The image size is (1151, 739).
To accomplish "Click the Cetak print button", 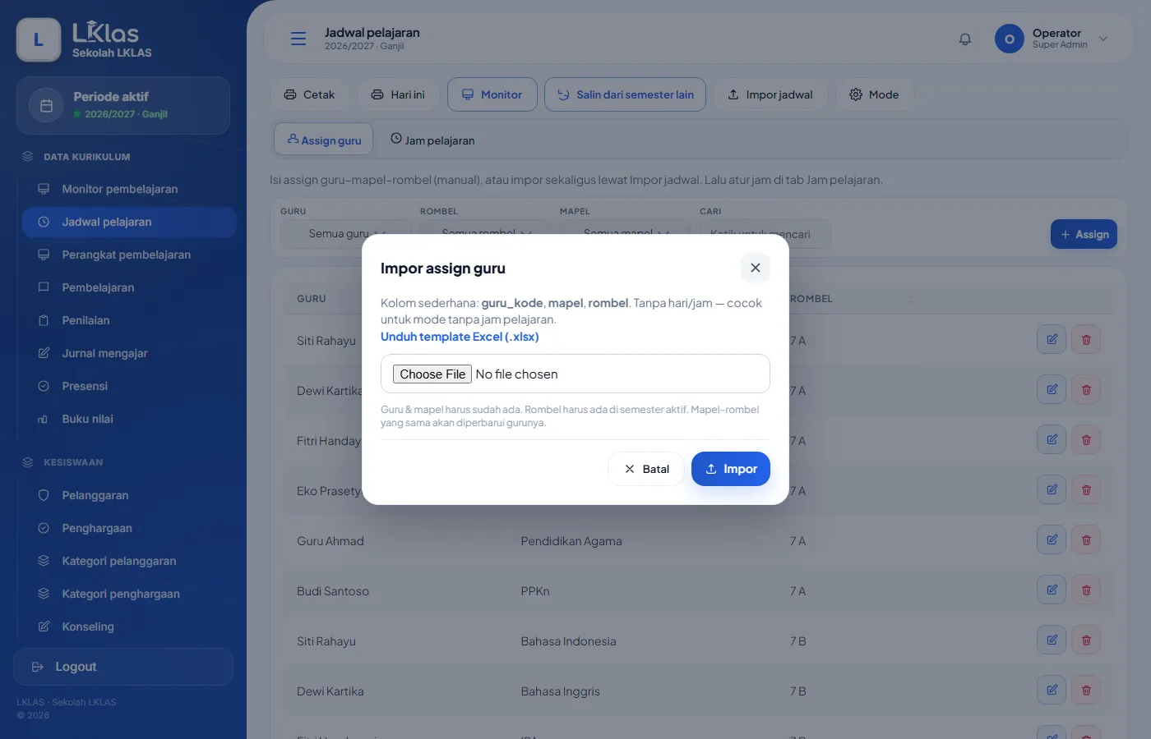I will click(309, 94).
